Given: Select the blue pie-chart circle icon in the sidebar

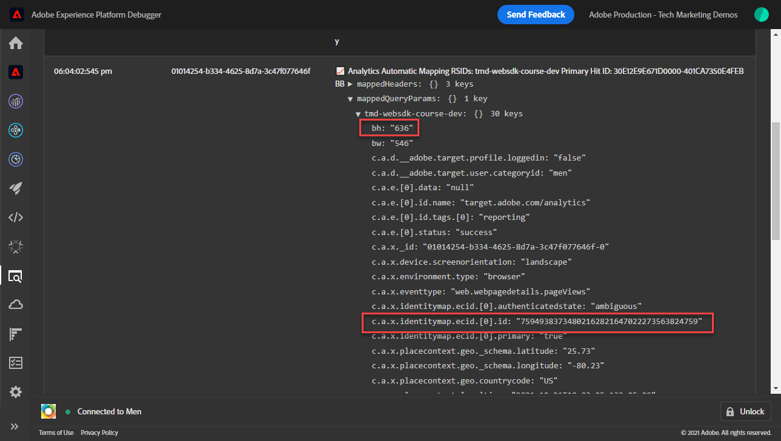Looking at the screenshot, I should coord(16,159).
